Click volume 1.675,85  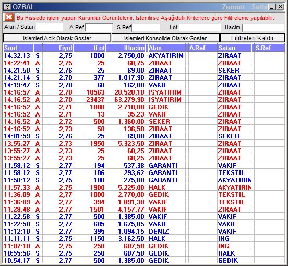pos(131,224)
